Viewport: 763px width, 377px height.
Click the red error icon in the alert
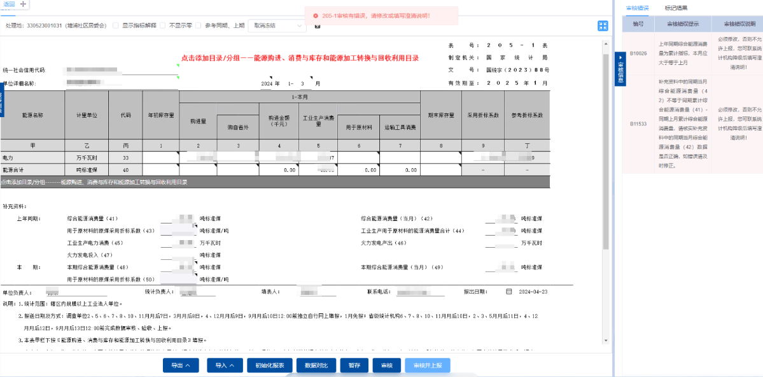tap(316, 15)
